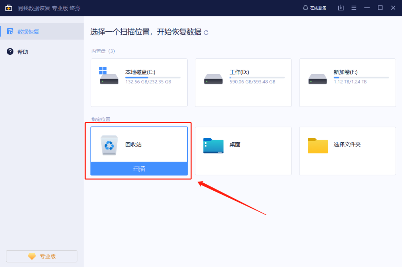This screenshot has width=402, height=267.
Task: Select the 本地磁盘(C:) drive card
Action: tap(139, 83)
